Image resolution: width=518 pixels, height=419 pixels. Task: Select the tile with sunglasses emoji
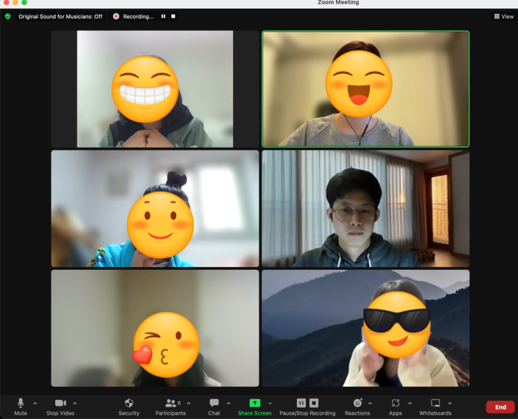(365, 328)
